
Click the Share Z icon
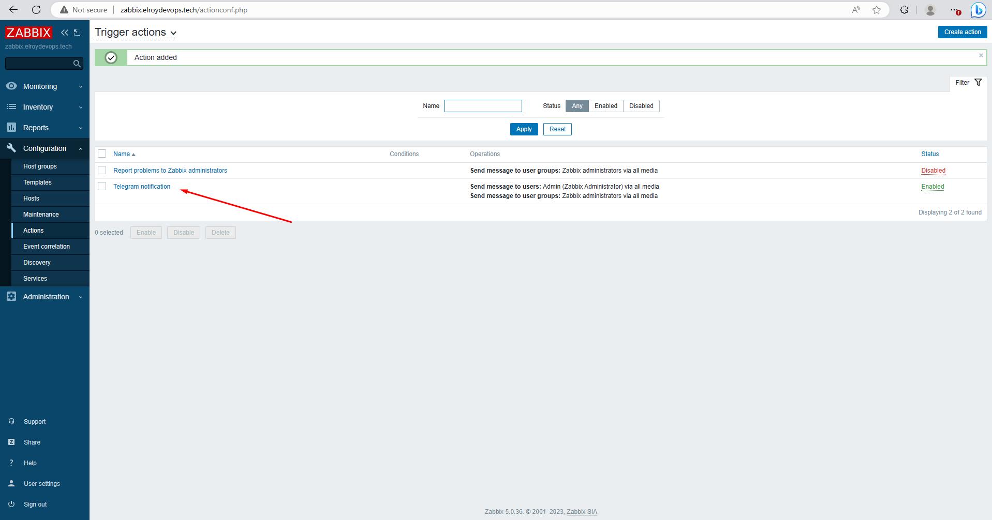pyautogui.click(x=11, y=442)
